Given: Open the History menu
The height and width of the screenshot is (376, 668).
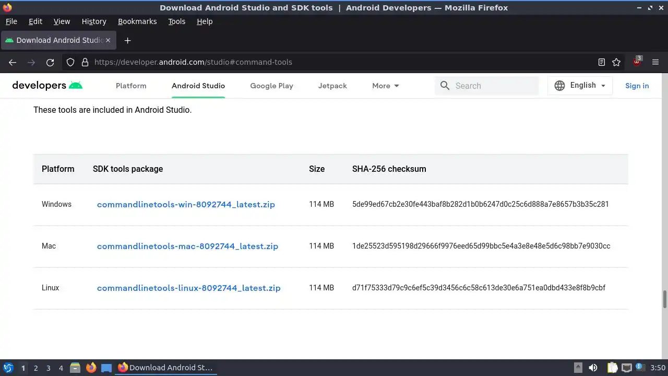Looking at the screenshot, I should click(x=94, y=21).
